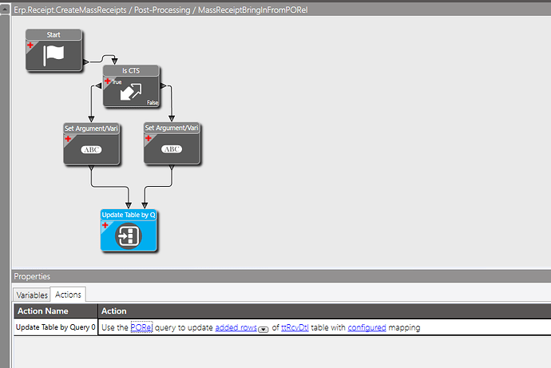Screen dimensions: 551x368
Task: Open the added rows dropdown arrow
Action: pyautogui.click(x=264, y=330)
